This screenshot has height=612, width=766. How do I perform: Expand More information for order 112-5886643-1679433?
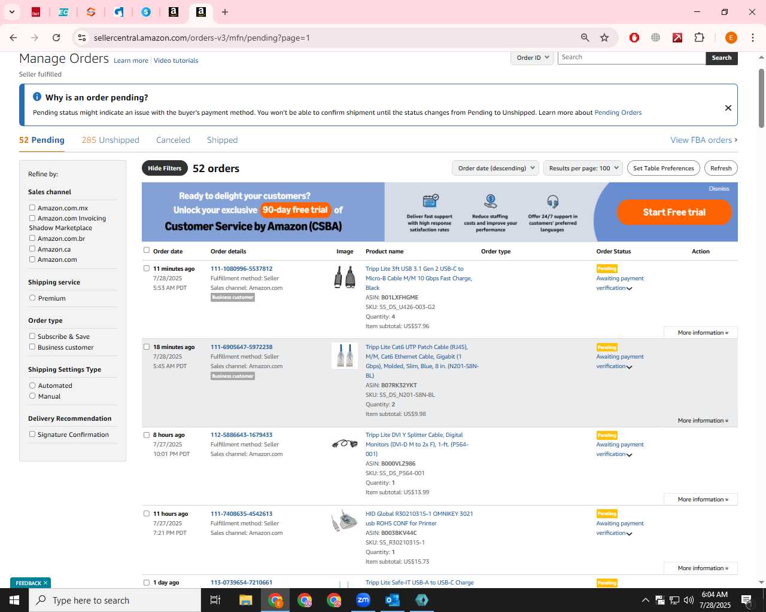pyautogui.click(x=703, y=499)
